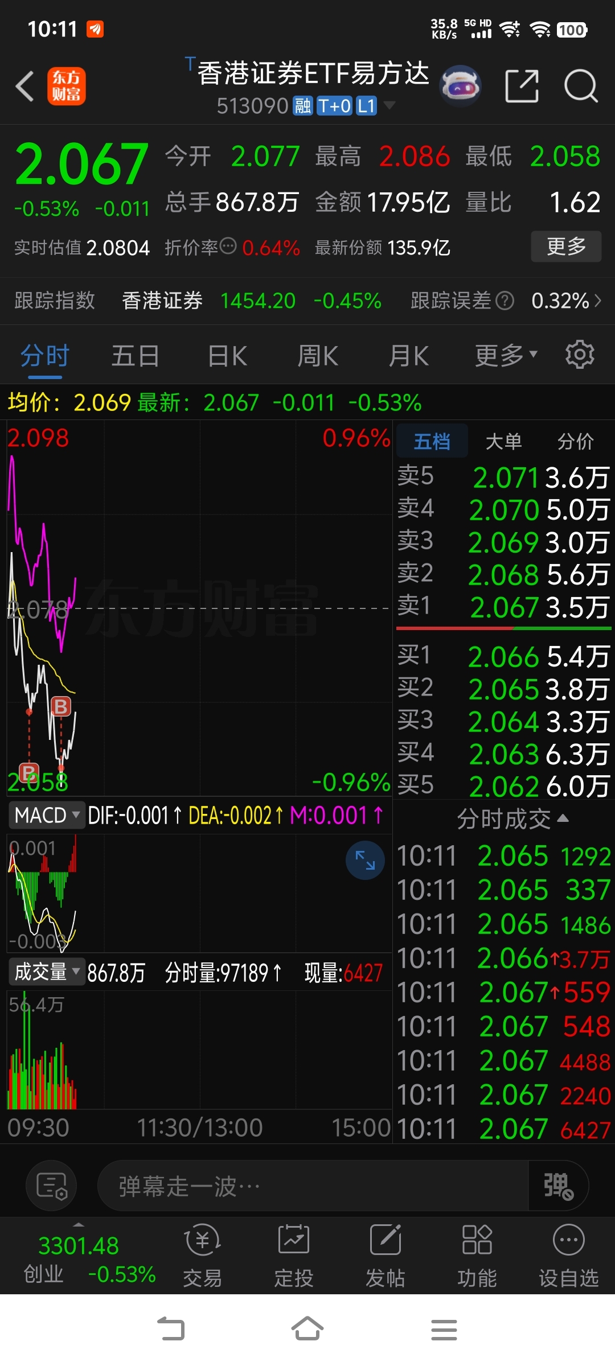This screenshot has width=615, height=1366.
Task: Tap the fund title 香港证券ETF易方达
Action: pos(313,73)
